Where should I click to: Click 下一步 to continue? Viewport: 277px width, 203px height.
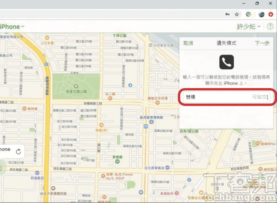262,43
